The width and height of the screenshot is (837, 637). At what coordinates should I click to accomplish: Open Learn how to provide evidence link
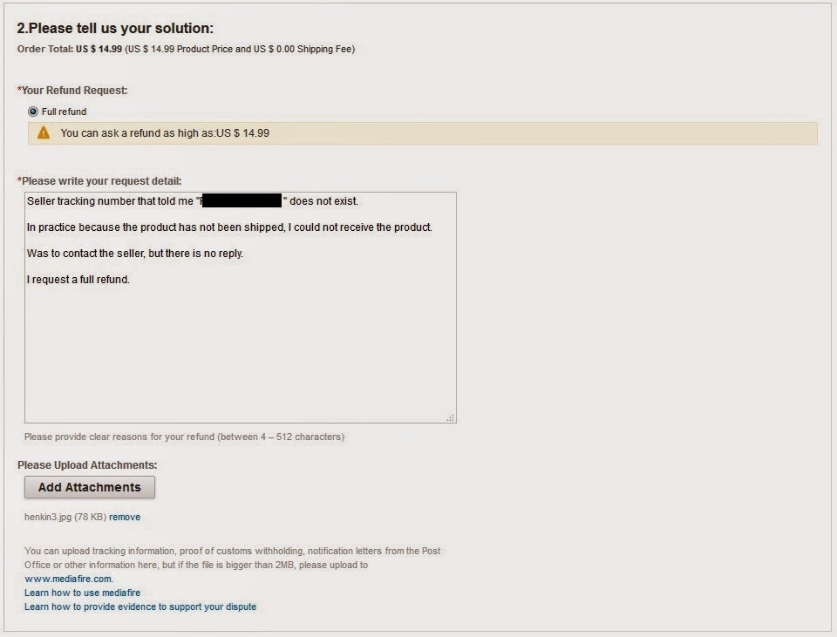(x=140, y=607)
